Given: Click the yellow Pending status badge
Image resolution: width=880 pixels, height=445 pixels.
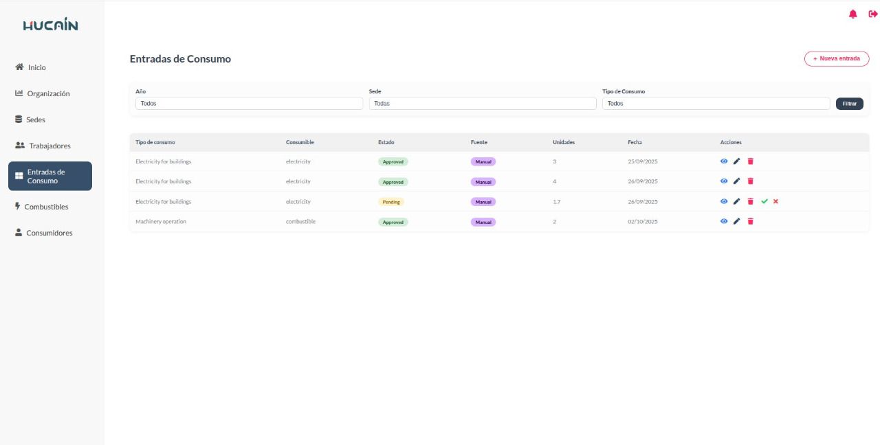Looking at the screenshot, I should tap(390, 202).
